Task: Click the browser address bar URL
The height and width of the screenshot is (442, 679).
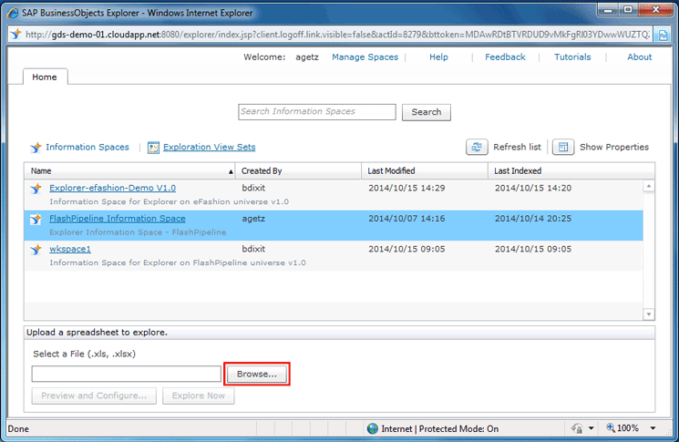Action: pyautogui.click(x=338, y=35)
